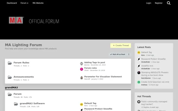
Task: Click StrobeRider avatar beside Password Protect Showfile in Latest Posts
Action: coord(139,59)
